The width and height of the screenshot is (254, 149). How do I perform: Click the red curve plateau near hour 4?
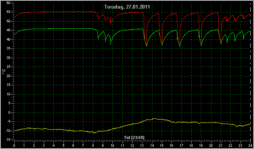pos(54,12)
